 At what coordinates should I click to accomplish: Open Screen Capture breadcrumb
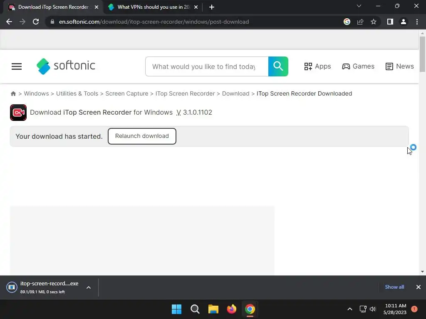click(x=127, y=93)
